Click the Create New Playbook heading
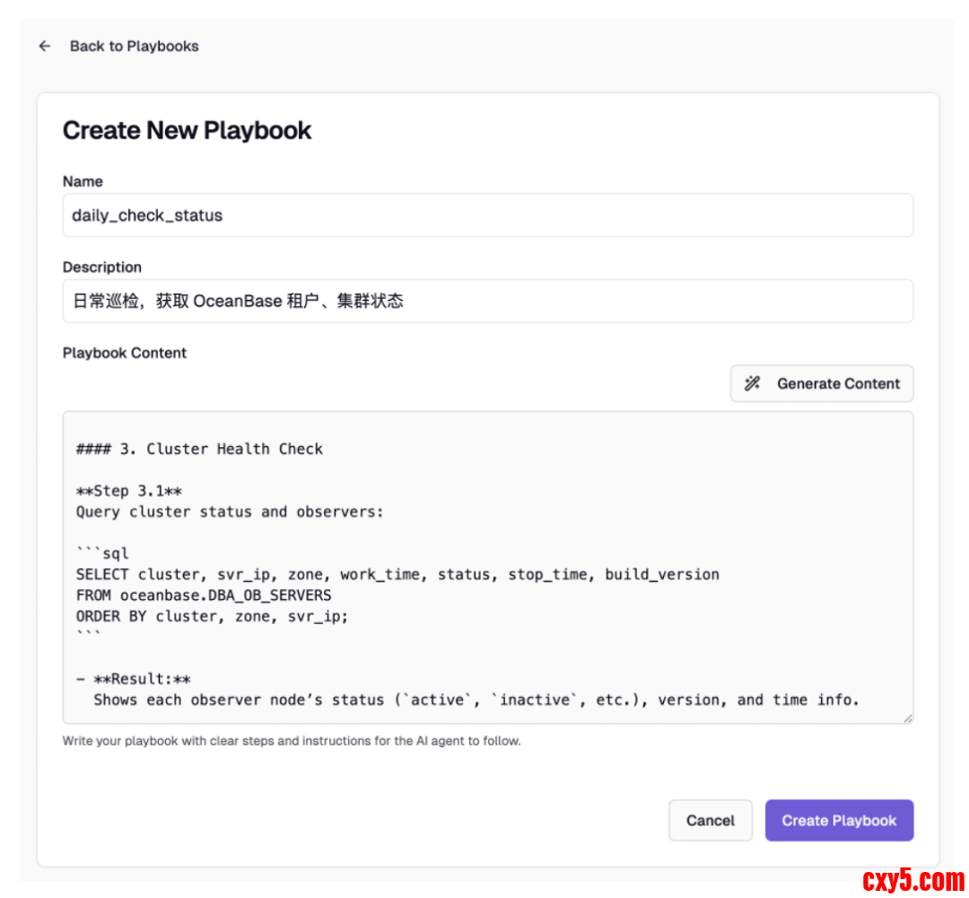The image size is (969, 898). tap(187, 130)
